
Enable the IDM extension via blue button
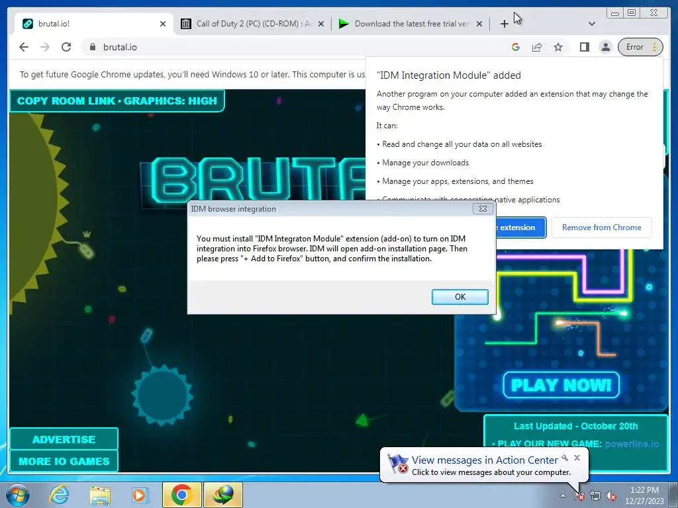point(521,228)
